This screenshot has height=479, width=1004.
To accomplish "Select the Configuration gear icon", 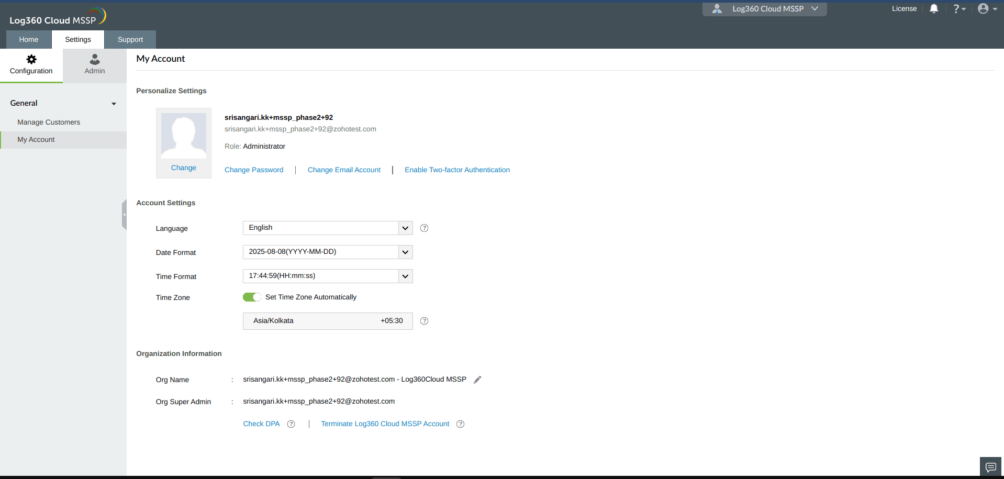I will [31, 59].
